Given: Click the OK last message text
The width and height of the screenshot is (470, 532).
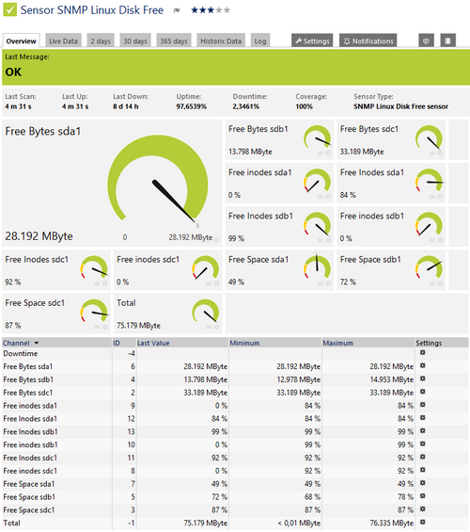Looking at the screenshot, I should click(x=13, y=72).
